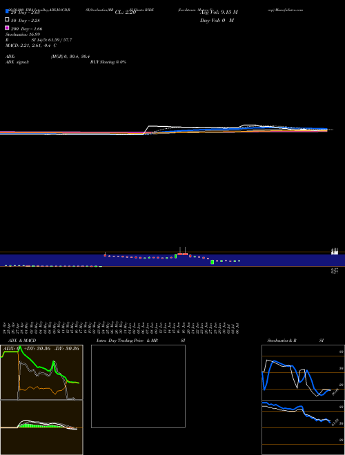Click the '(MGR) 0, 30.4, 30.4' ADX values
Screen dimensions: 345x455
point(70,57)
